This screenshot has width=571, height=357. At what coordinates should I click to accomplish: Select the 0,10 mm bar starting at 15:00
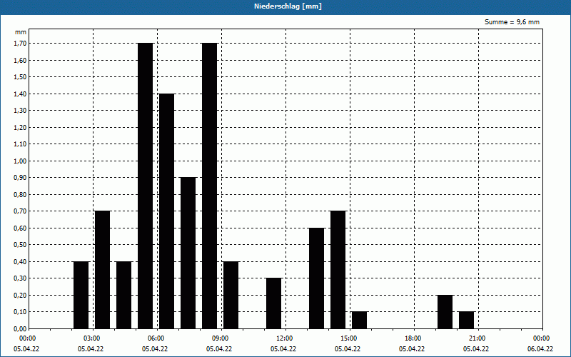[x=360, y=320]
